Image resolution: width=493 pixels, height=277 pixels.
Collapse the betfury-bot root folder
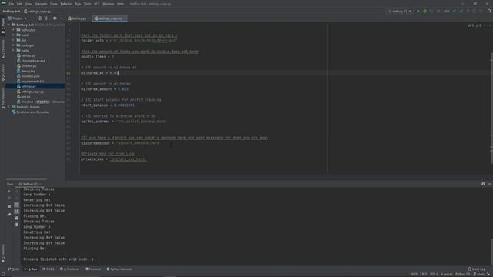9,25
